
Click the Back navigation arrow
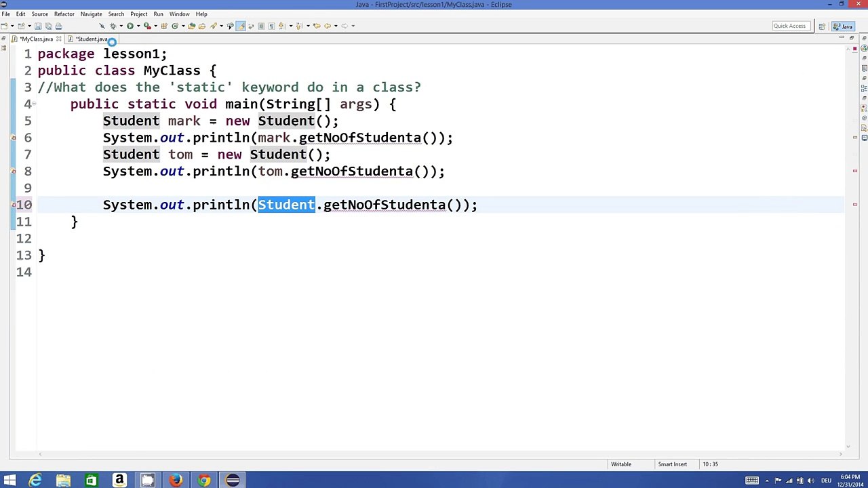coord(328,26)
